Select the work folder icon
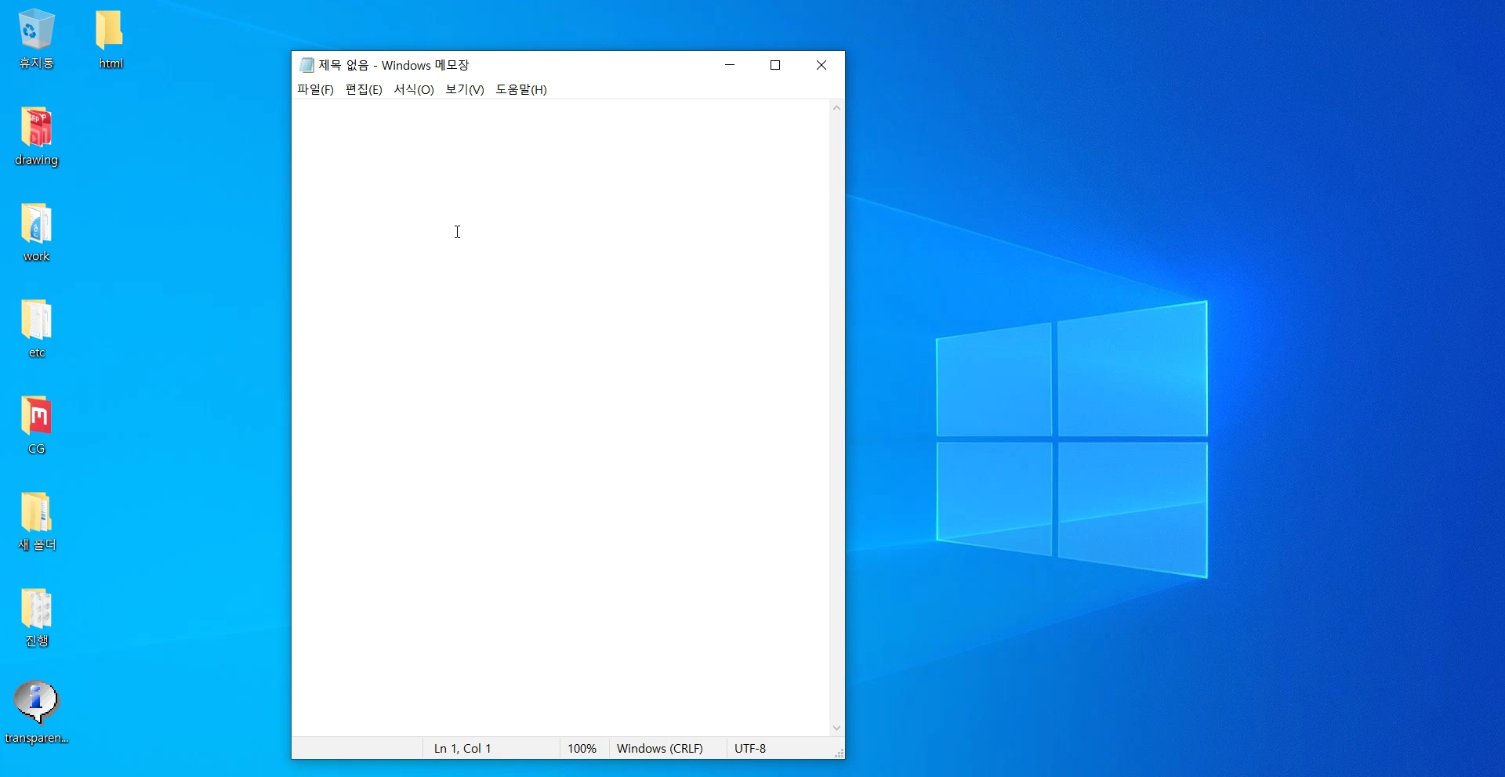 click(x=36, y=233)
